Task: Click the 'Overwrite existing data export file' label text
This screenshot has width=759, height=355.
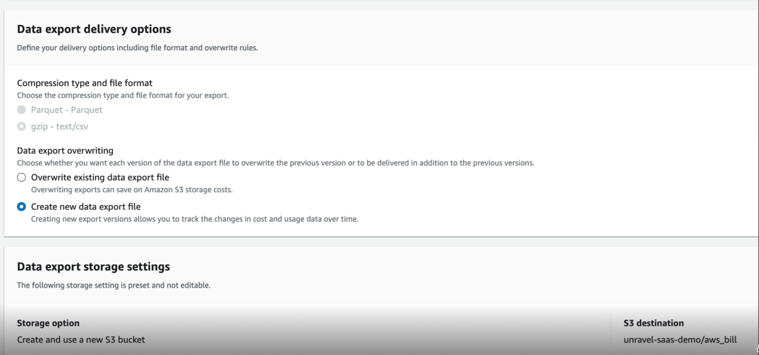Action: [100, 177]
